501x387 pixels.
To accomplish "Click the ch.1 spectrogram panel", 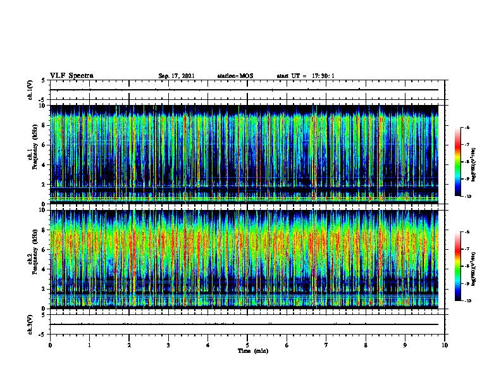I will [x=244, y=154].
